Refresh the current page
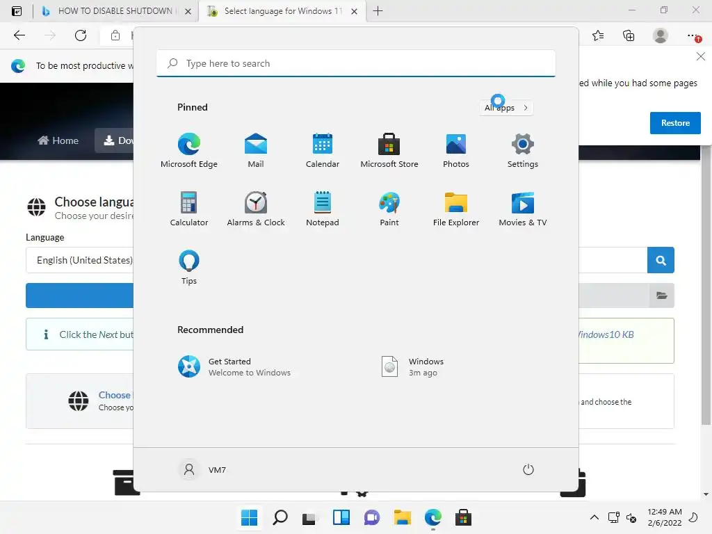The image size is (712, 534). click(81, 35)
